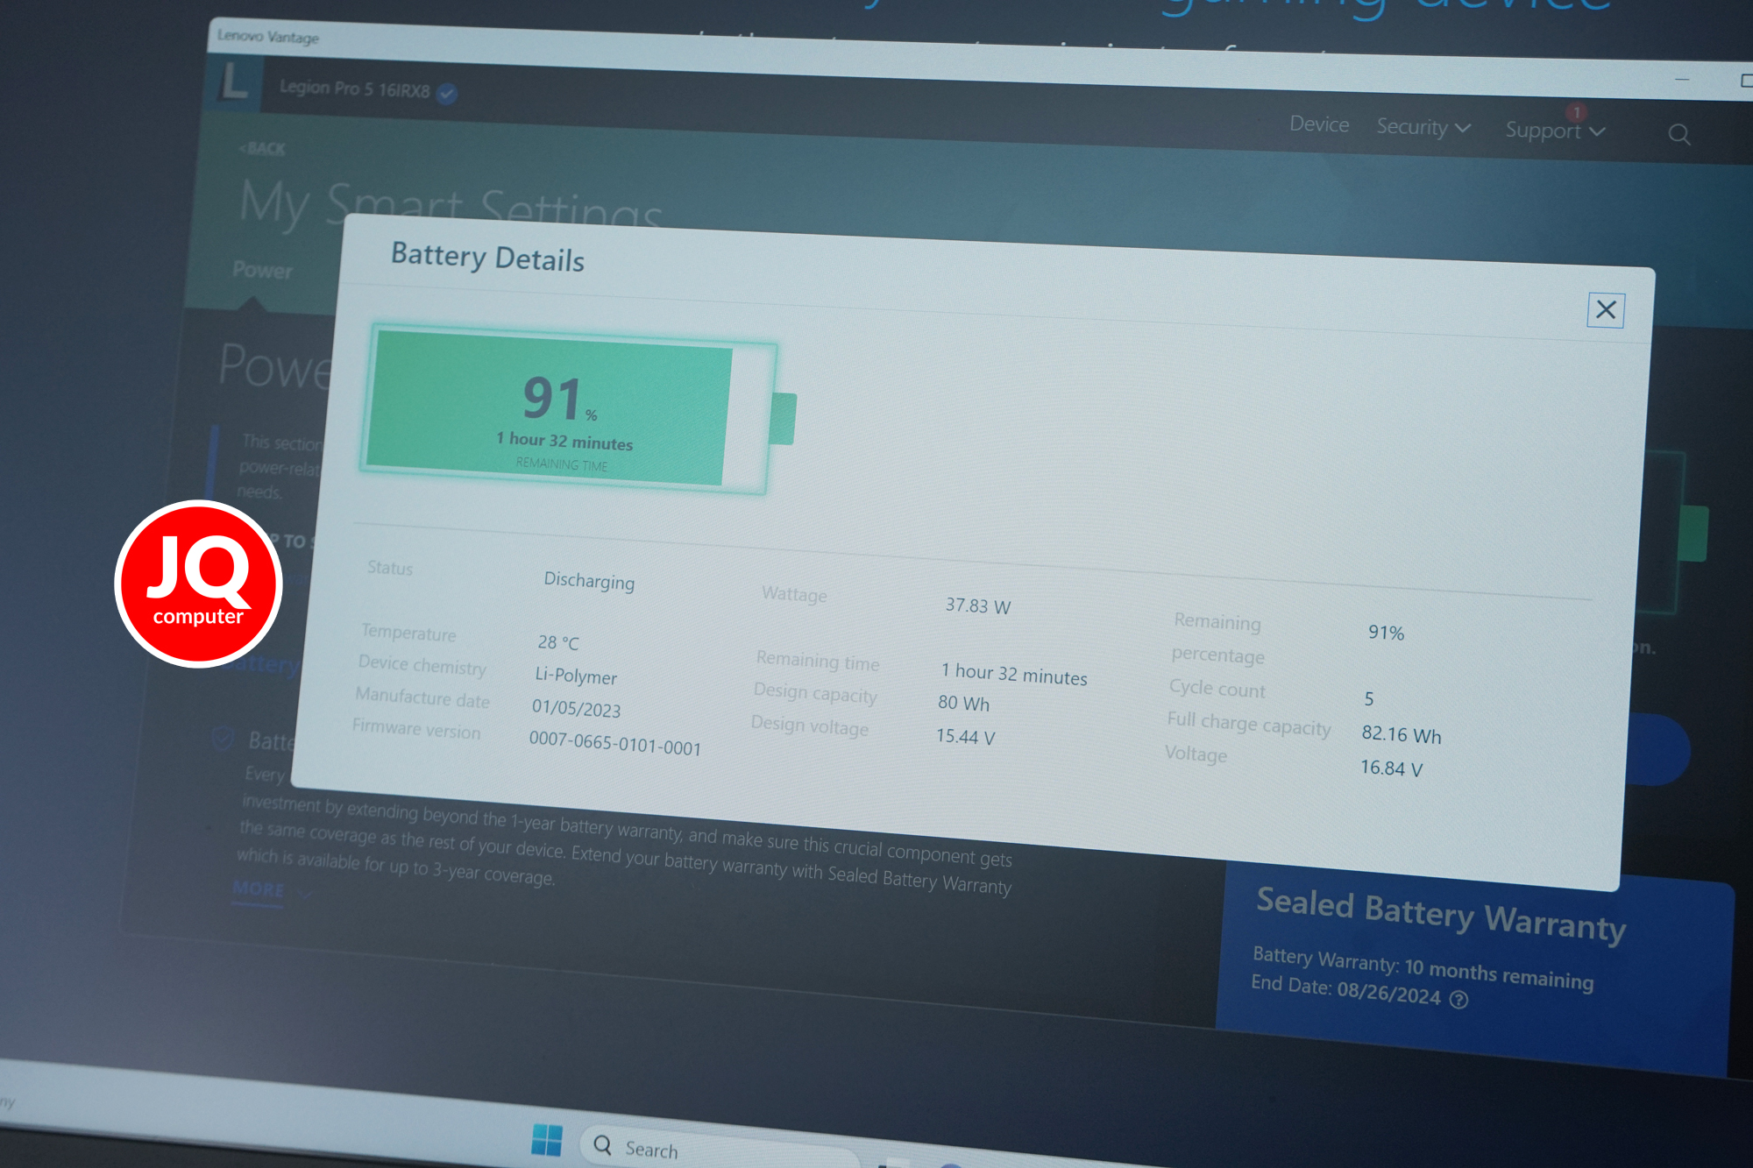Open the Windows Start button
Viewport: 1753px width, 1168px height.
point(547,1140)
